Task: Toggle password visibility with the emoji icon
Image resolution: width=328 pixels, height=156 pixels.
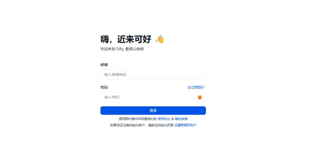Action: click(200, 97)
